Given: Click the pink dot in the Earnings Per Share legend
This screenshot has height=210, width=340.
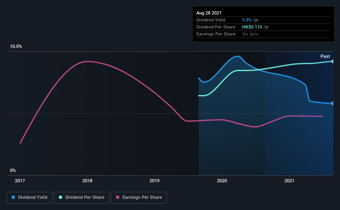Looking at the screenshot, I should (118, 198).
